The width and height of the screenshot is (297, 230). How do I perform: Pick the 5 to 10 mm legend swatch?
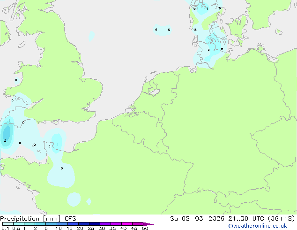pyautogui.click(x=52, y=224)
